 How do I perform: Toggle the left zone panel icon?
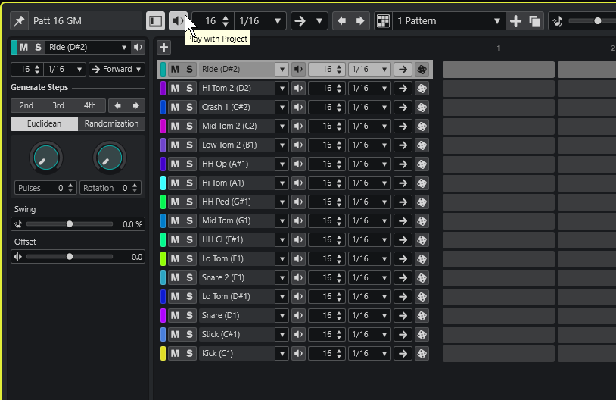point(156,21)
